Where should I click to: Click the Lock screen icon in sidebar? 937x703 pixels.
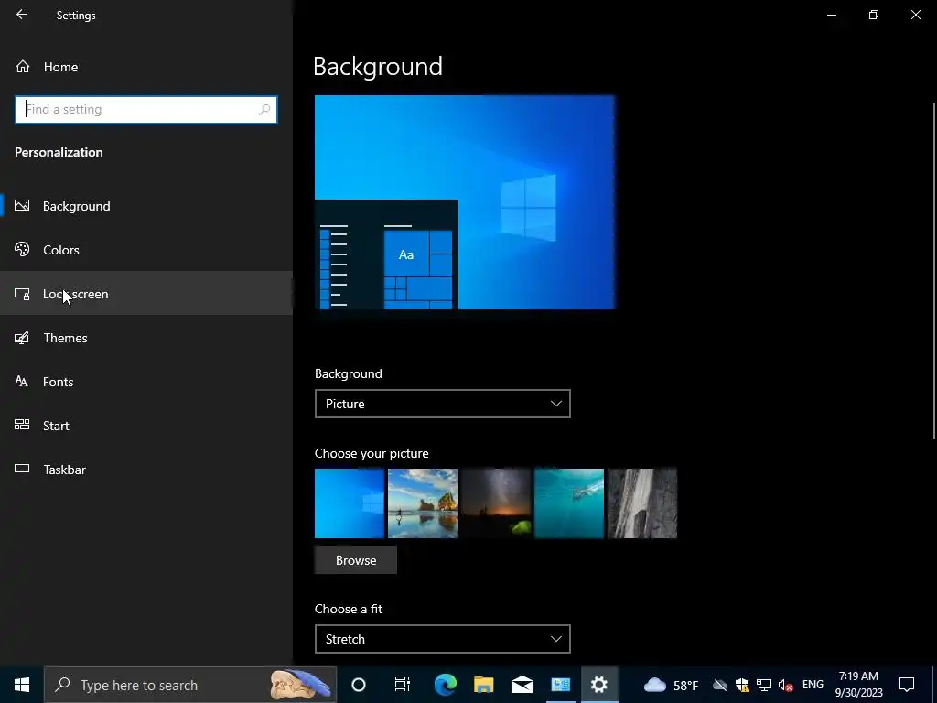click(x=22, y=294)
